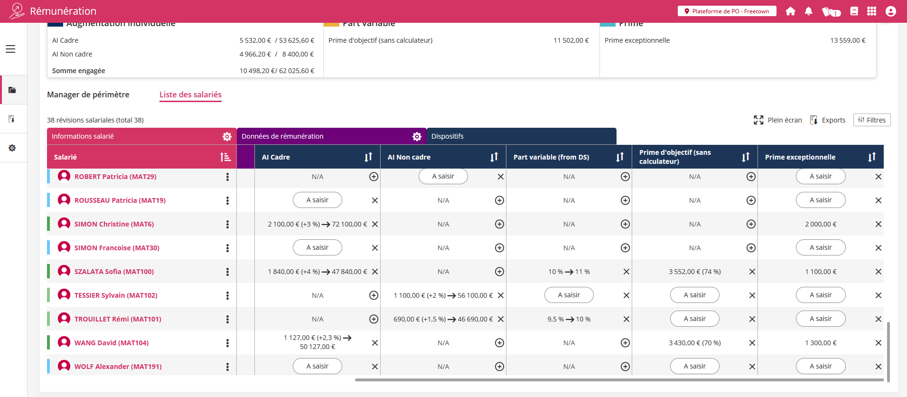Open the three-dot menu for WANG David
The image size is (907, 397).
[227, 343]
